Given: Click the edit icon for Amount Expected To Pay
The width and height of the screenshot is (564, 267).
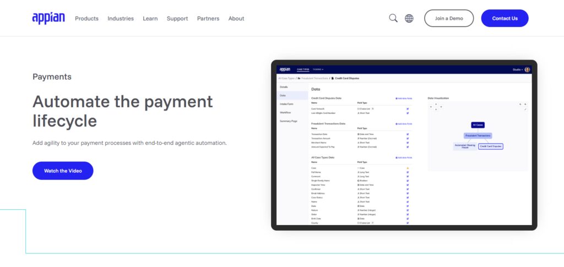Looking at the screenshot, I should point(408,147).
